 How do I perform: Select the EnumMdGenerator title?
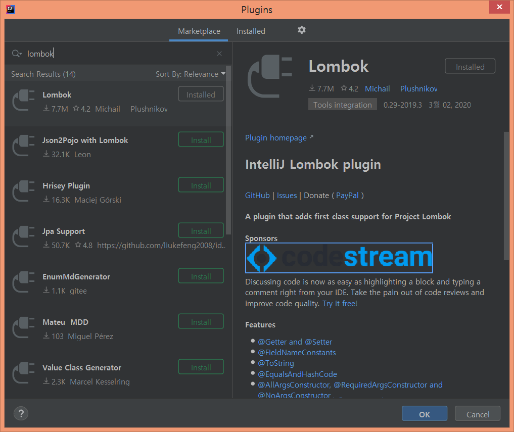76,277
